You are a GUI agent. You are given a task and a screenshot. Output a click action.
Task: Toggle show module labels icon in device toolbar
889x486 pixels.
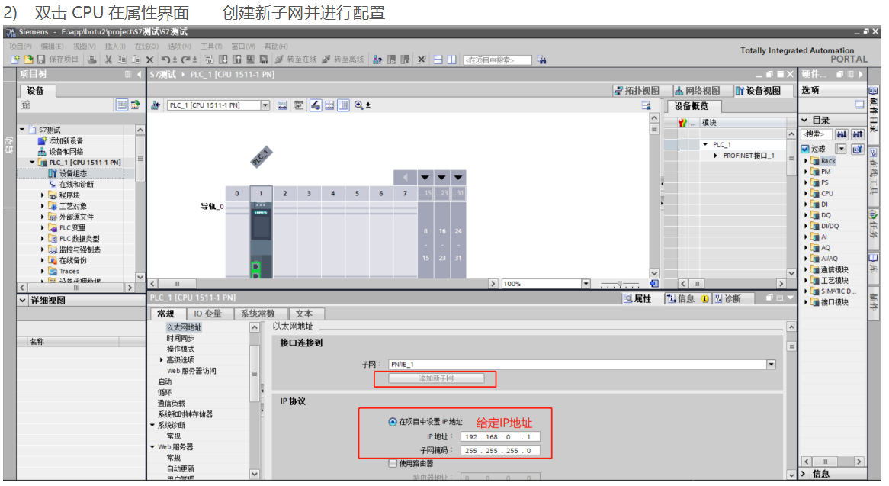[316, 105]
